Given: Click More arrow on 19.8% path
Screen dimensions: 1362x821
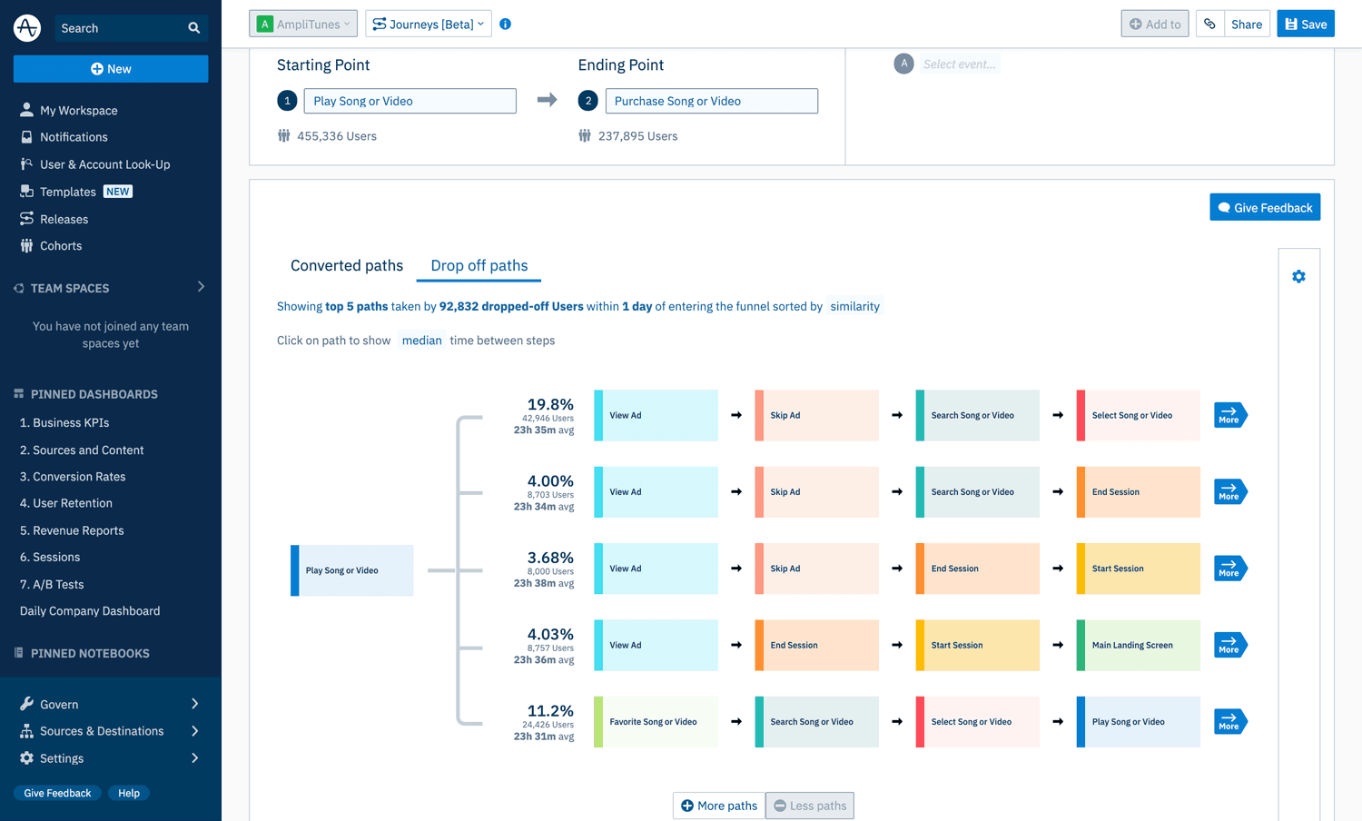Looking at the screenshot, I should pyautogui.click(x=1229, y=416).
